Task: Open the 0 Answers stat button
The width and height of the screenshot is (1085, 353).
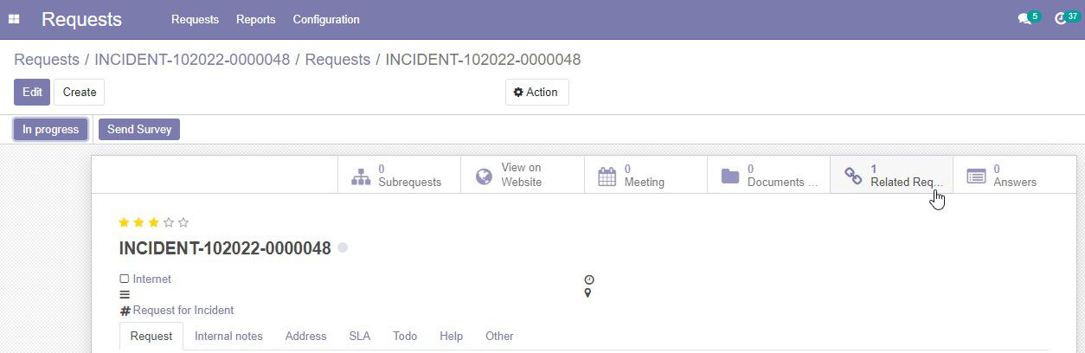Action: pyautogui.click(x=1014, y=176)
